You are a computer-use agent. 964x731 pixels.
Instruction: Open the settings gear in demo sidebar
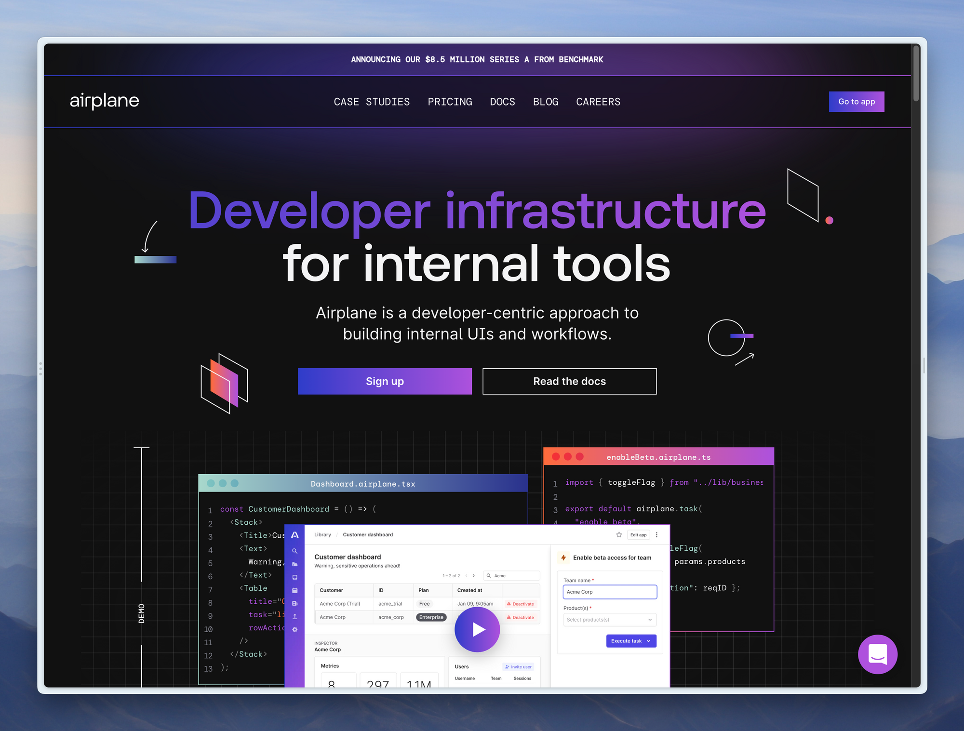pyautogui.click(x=295, y=629)
